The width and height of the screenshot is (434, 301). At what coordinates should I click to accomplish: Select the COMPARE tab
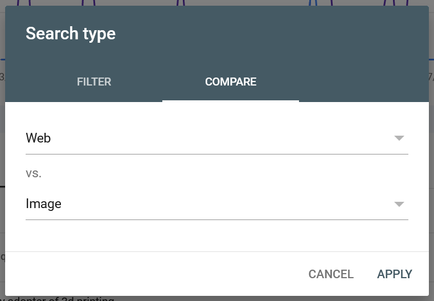tap(231, 82)
